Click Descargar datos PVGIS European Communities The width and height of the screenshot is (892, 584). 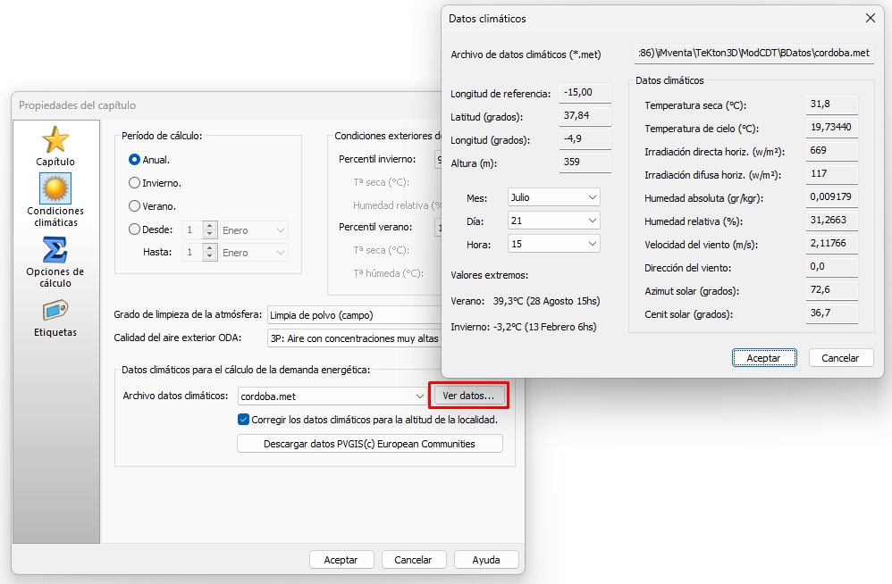pos(369,444)
